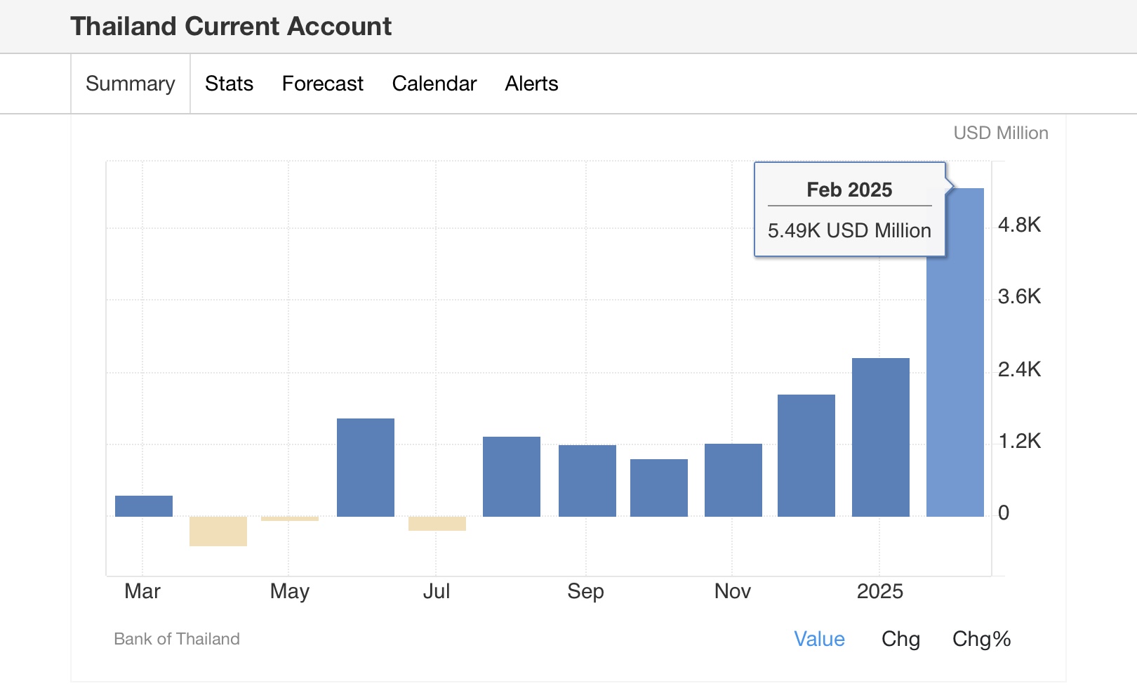Click the 2025 x-axis label
The height and width of the screenshot is (700, 1137).
[x=879, y=591]
